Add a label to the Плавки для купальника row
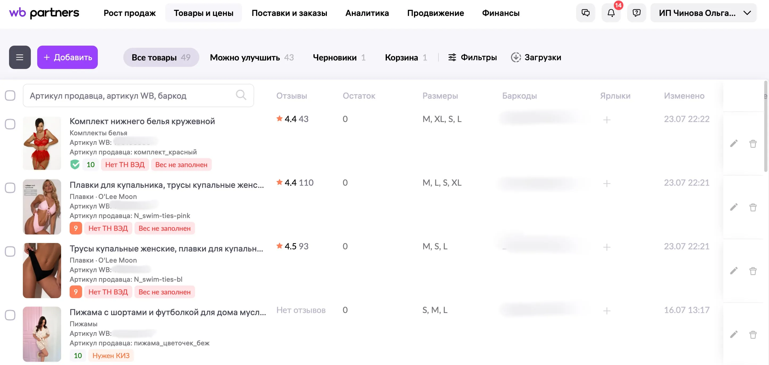The image size is (769, 365). click(x=607, y=184)
